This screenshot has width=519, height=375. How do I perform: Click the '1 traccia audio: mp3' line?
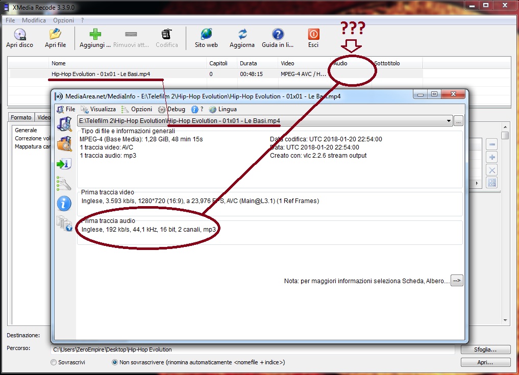click(x=108, y=156)
